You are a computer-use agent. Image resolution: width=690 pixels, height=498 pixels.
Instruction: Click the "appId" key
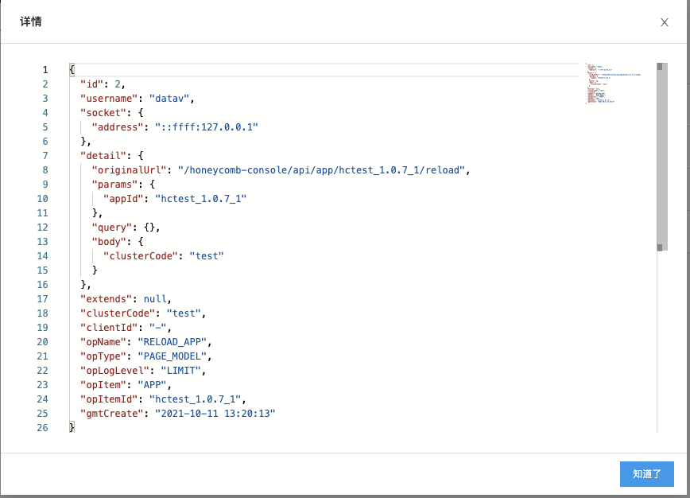(x=123, y=199)
